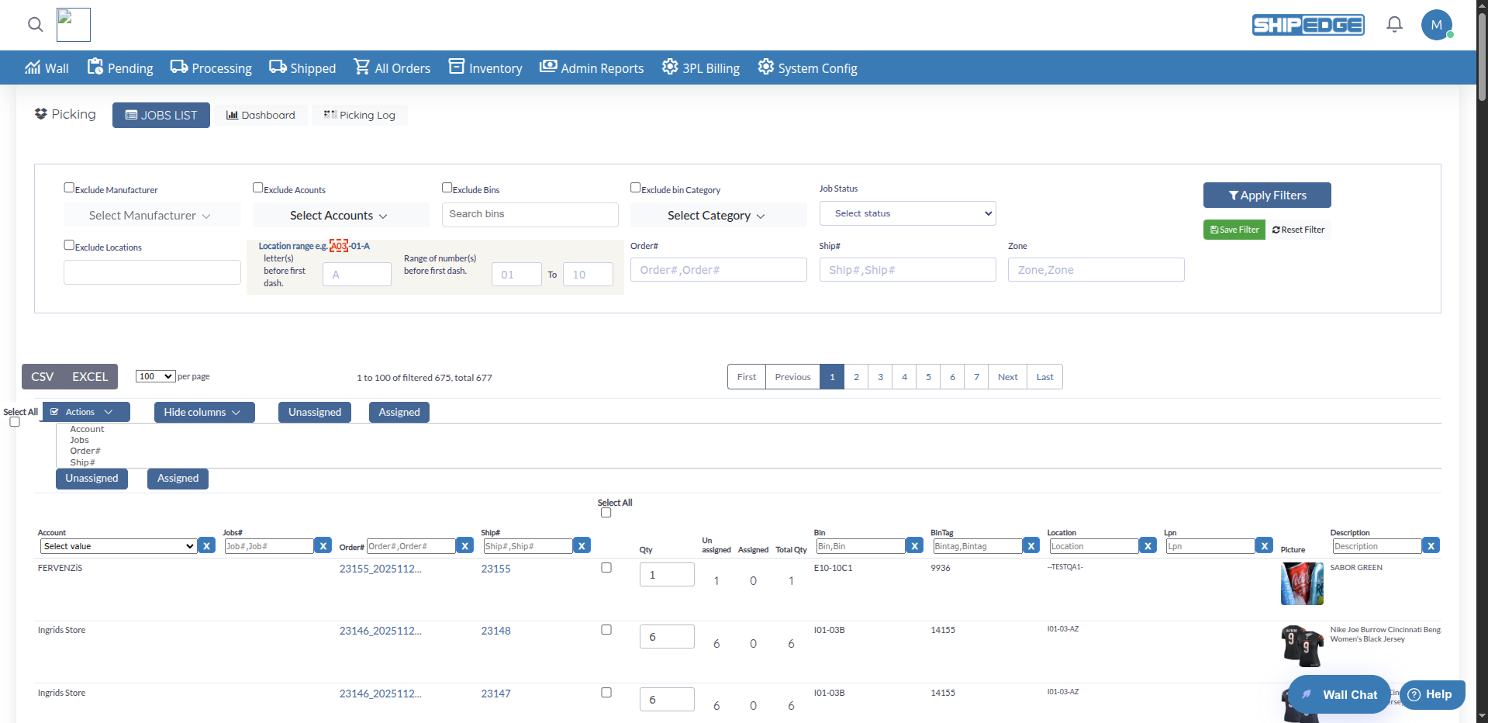Open the order 23148 link
This screenshot has width=1488, height=723.
(495, 631)
